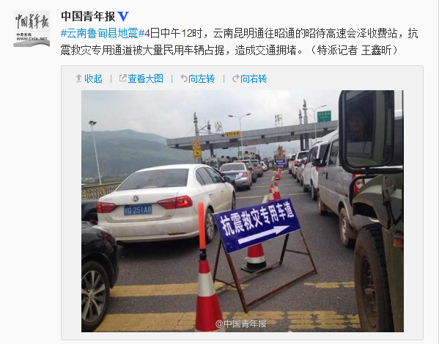Image resolution: width=439 pixels, height=344 pixels.
Task: Click the 收起 collapse up-arrow icon
Action: point(79,78)
